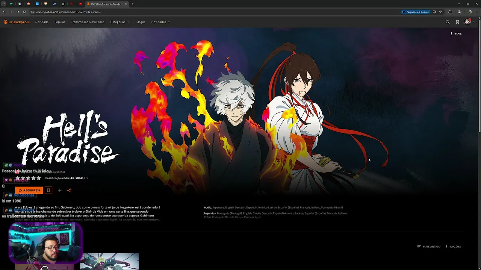Click the Legendas subtitle languages line
Screen dimensions: 481x270
pos(275,215)
